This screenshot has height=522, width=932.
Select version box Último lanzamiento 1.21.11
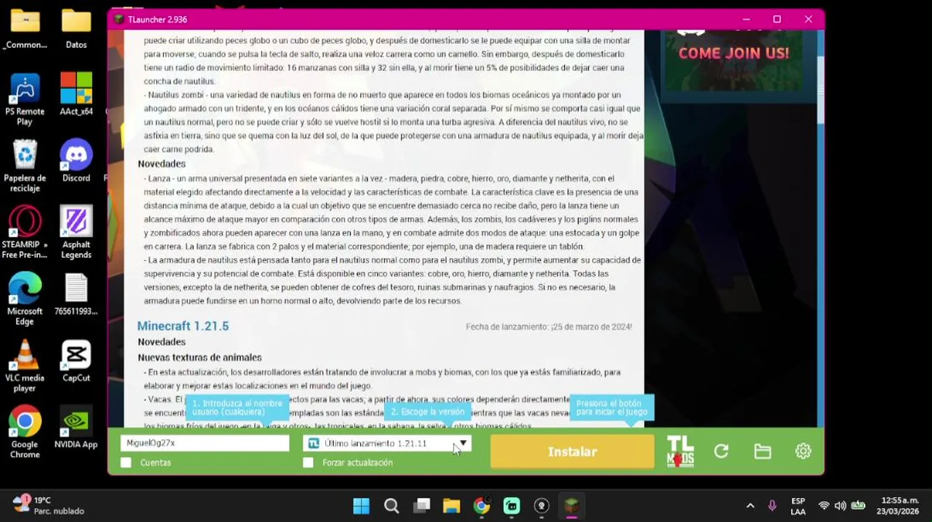point(387,443)
